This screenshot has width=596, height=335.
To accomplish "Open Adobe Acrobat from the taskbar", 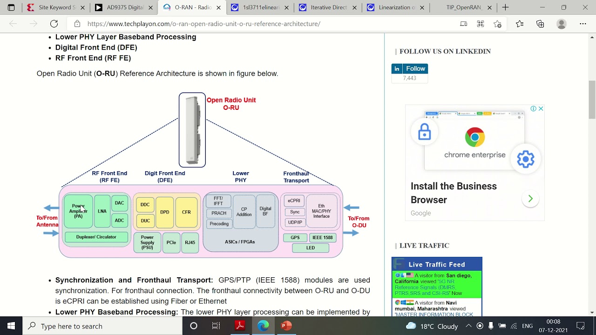I will pyautogui.click(x=240, y=326).
